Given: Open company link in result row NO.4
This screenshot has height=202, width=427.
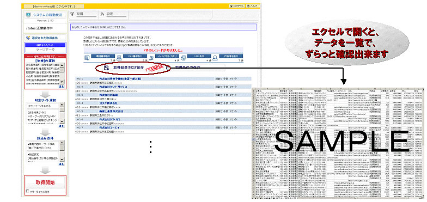Looking at the screenshot, I should tap(108, 103).
